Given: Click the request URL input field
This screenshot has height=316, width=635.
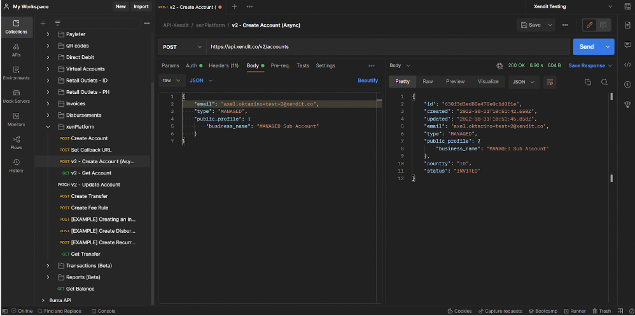Looking at the screenshot, I should click(387, 47).
